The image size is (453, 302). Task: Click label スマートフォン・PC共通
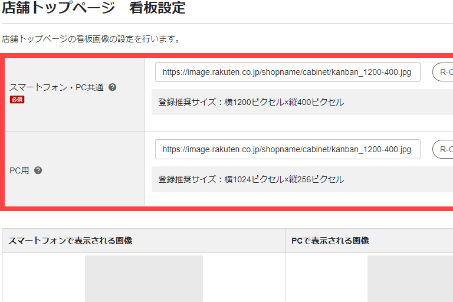click(x=57, y=87)
